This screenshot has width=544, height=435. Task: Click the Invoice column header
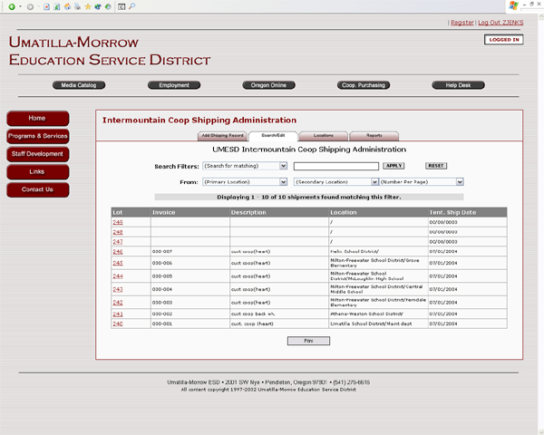190,212
